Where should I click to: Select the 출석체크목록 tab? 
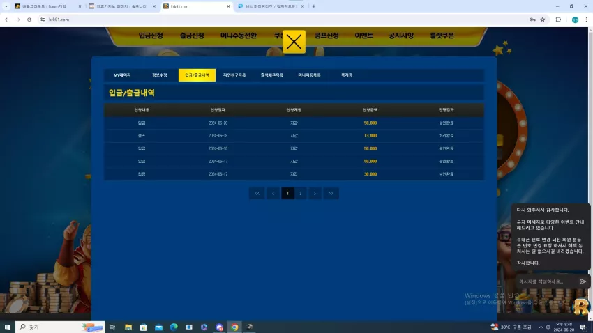[x=272, y=75]
